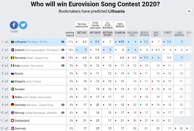Click the Twitter share icon
Viewport: 194px width, 131px height.
point(23,25)
